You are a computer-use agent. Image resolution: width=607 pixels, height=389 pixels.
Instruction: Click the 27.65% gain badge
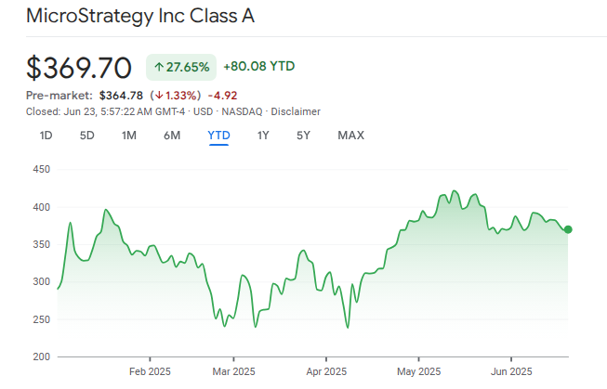pyautogui.click(x=181, y=68)
